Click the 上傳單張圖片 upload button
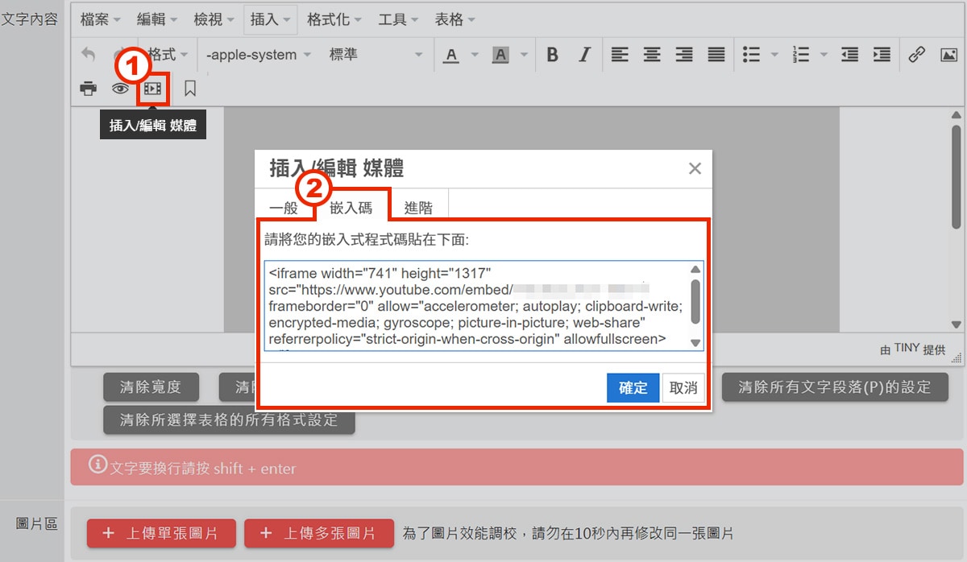The image size is (967, 562). tap(161, 533)
